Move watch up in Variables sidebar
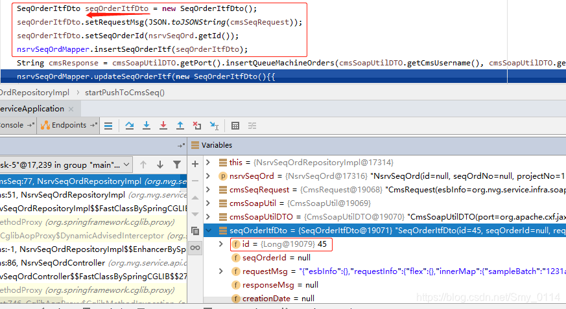The height and width of the screenshot is (309, 566). tap(195, 198)
